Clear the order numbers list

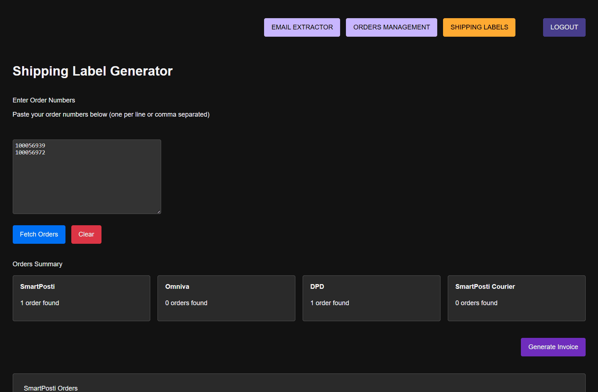pyautogui.click(x=86, y=234)
